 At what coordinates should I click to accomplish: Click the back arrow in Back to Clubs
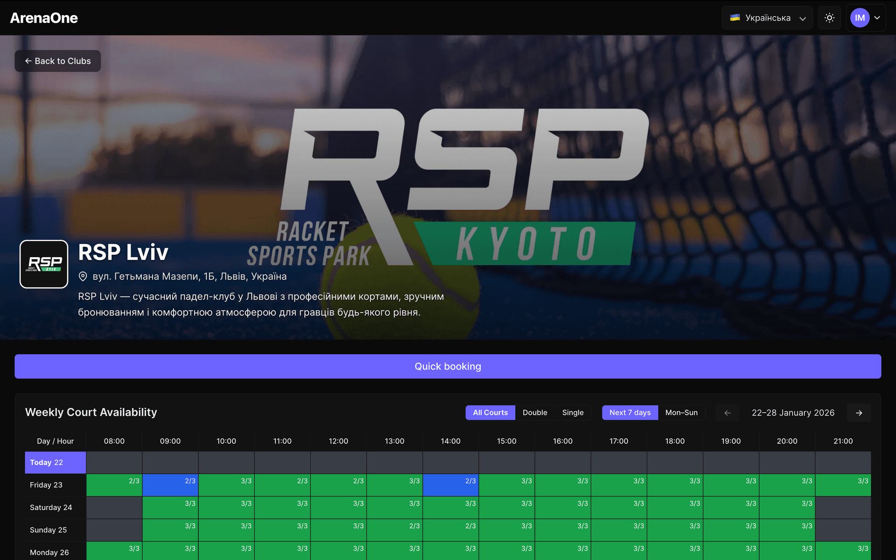(28, 61)
